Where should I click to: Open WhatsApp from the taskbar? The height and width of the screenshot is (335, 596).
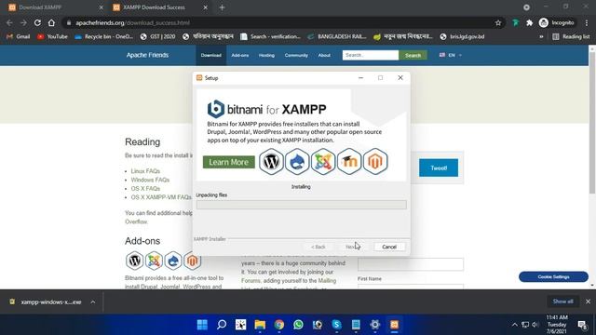pyautogui.click(x=298, y=325)
